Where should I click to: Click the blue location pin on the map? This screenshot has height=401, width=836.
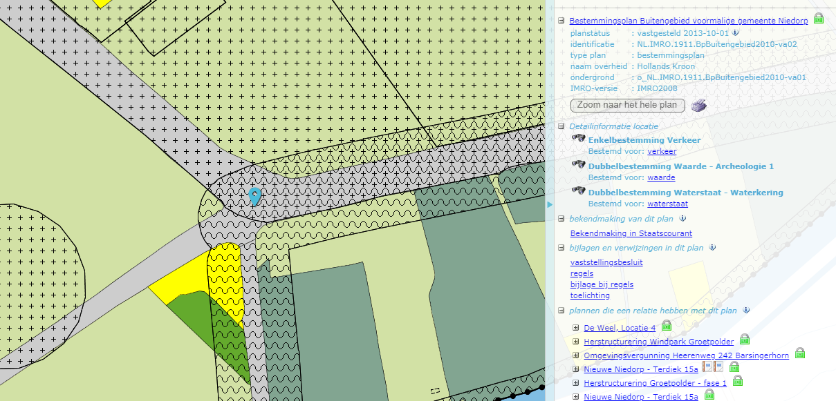pyautogui.click(x=254, y=197)
